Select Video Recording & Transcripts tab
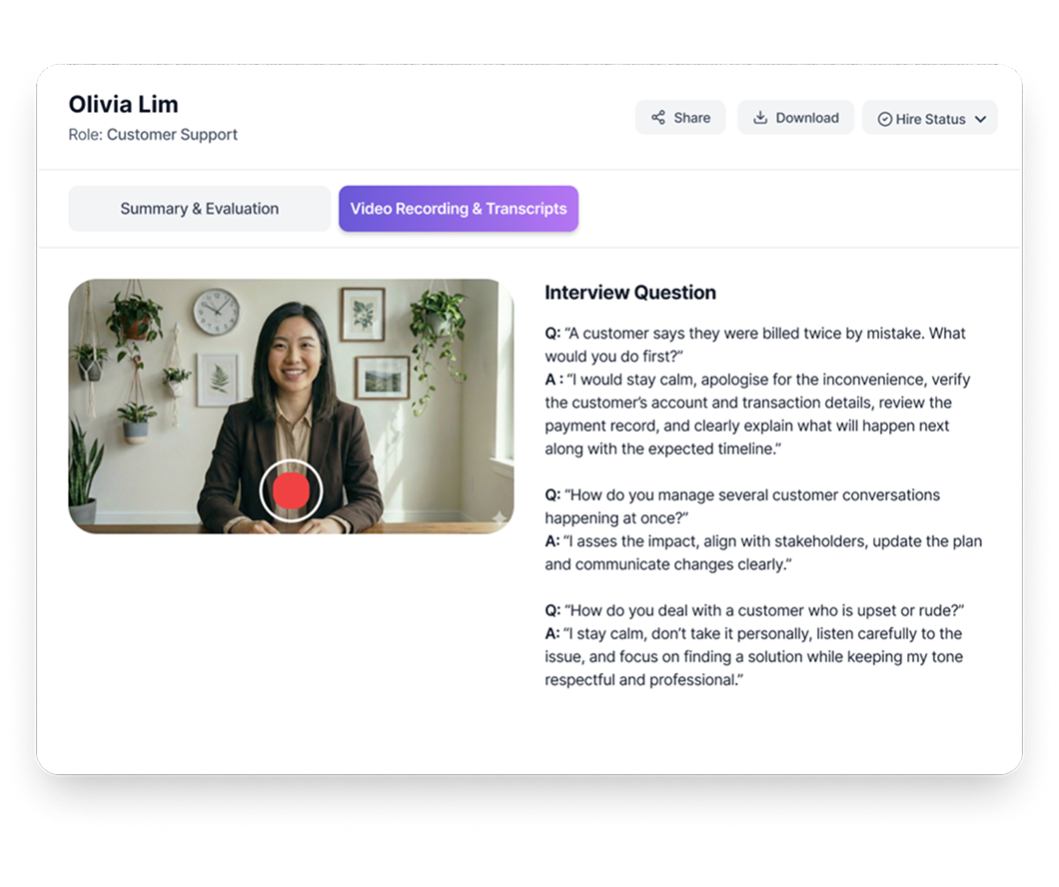 (459, 209)
